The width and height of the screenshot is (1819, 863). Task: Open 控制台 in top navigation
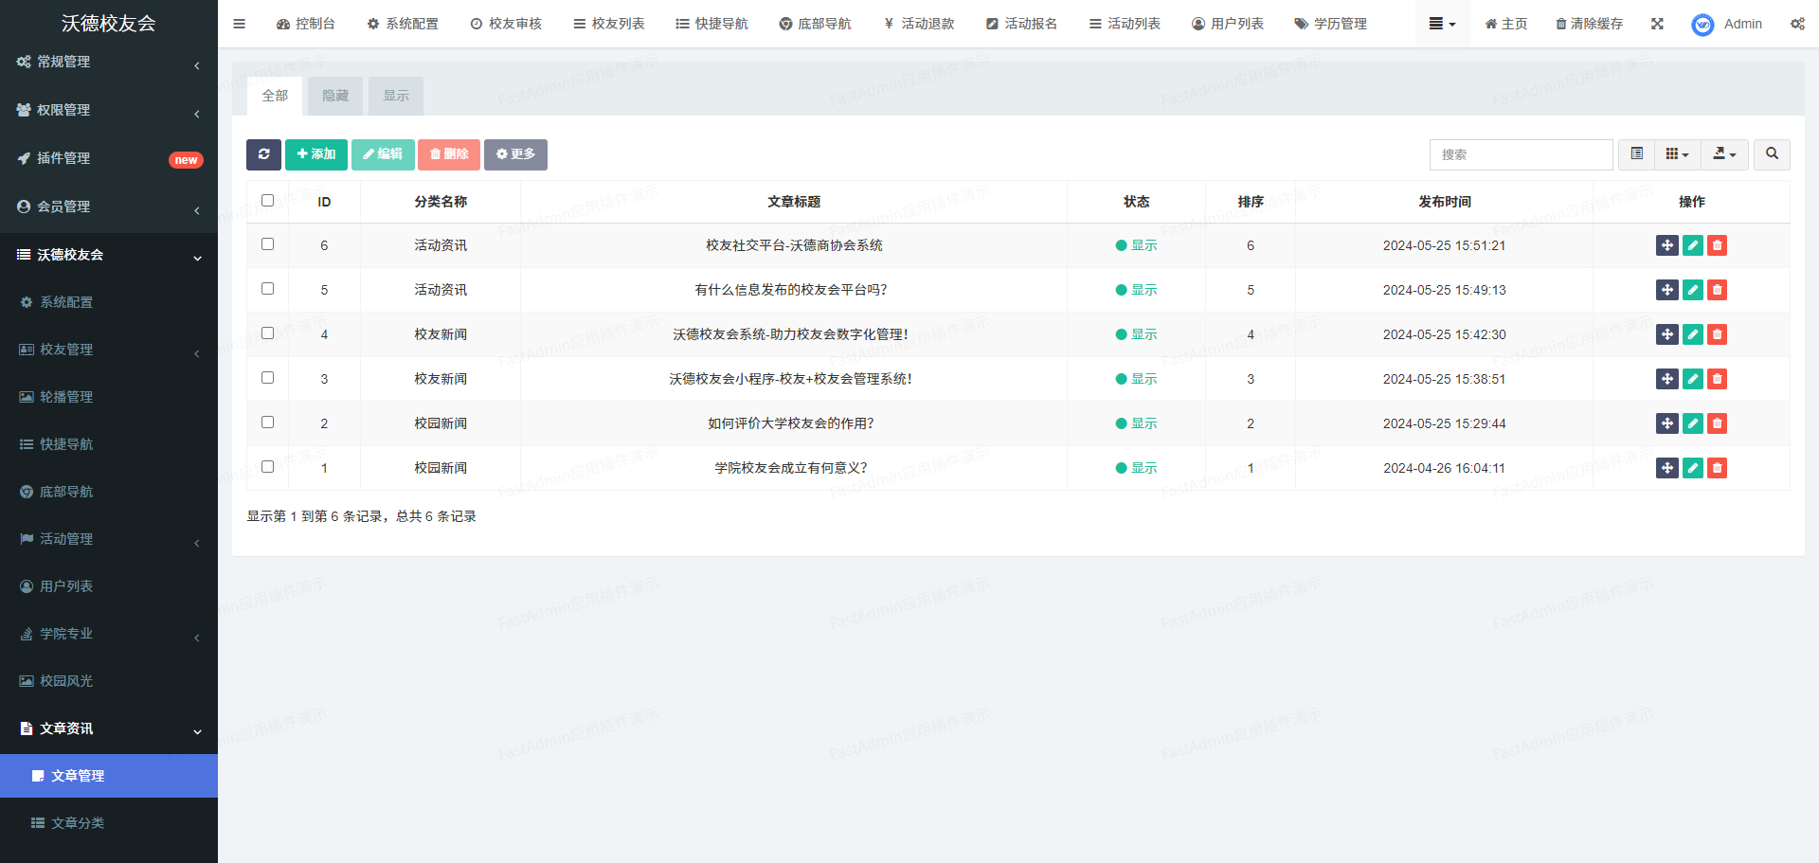(x=305, y=24)
